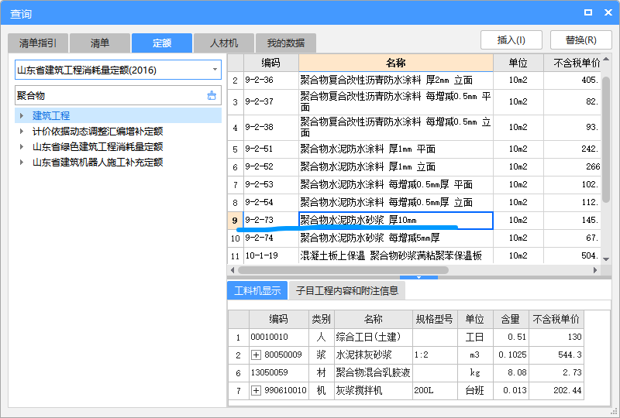This screenshot has width=620, height=418.
Task: Click the vertical scrollbar up arrow
Action: [x=606, y=59]
